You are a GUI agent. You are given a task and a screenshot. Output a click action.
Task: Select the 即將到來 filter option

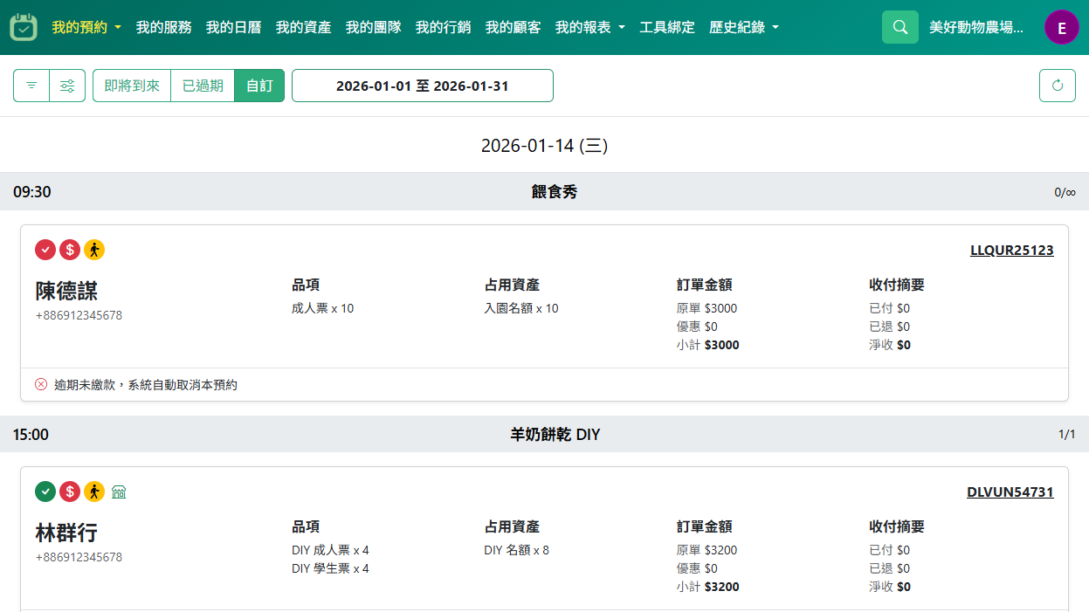tap(131, 85)
